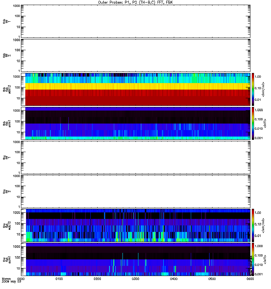271x289 pixels.
Task: Click the "thc fbk edc12" axis label
Action: (7, 225)
